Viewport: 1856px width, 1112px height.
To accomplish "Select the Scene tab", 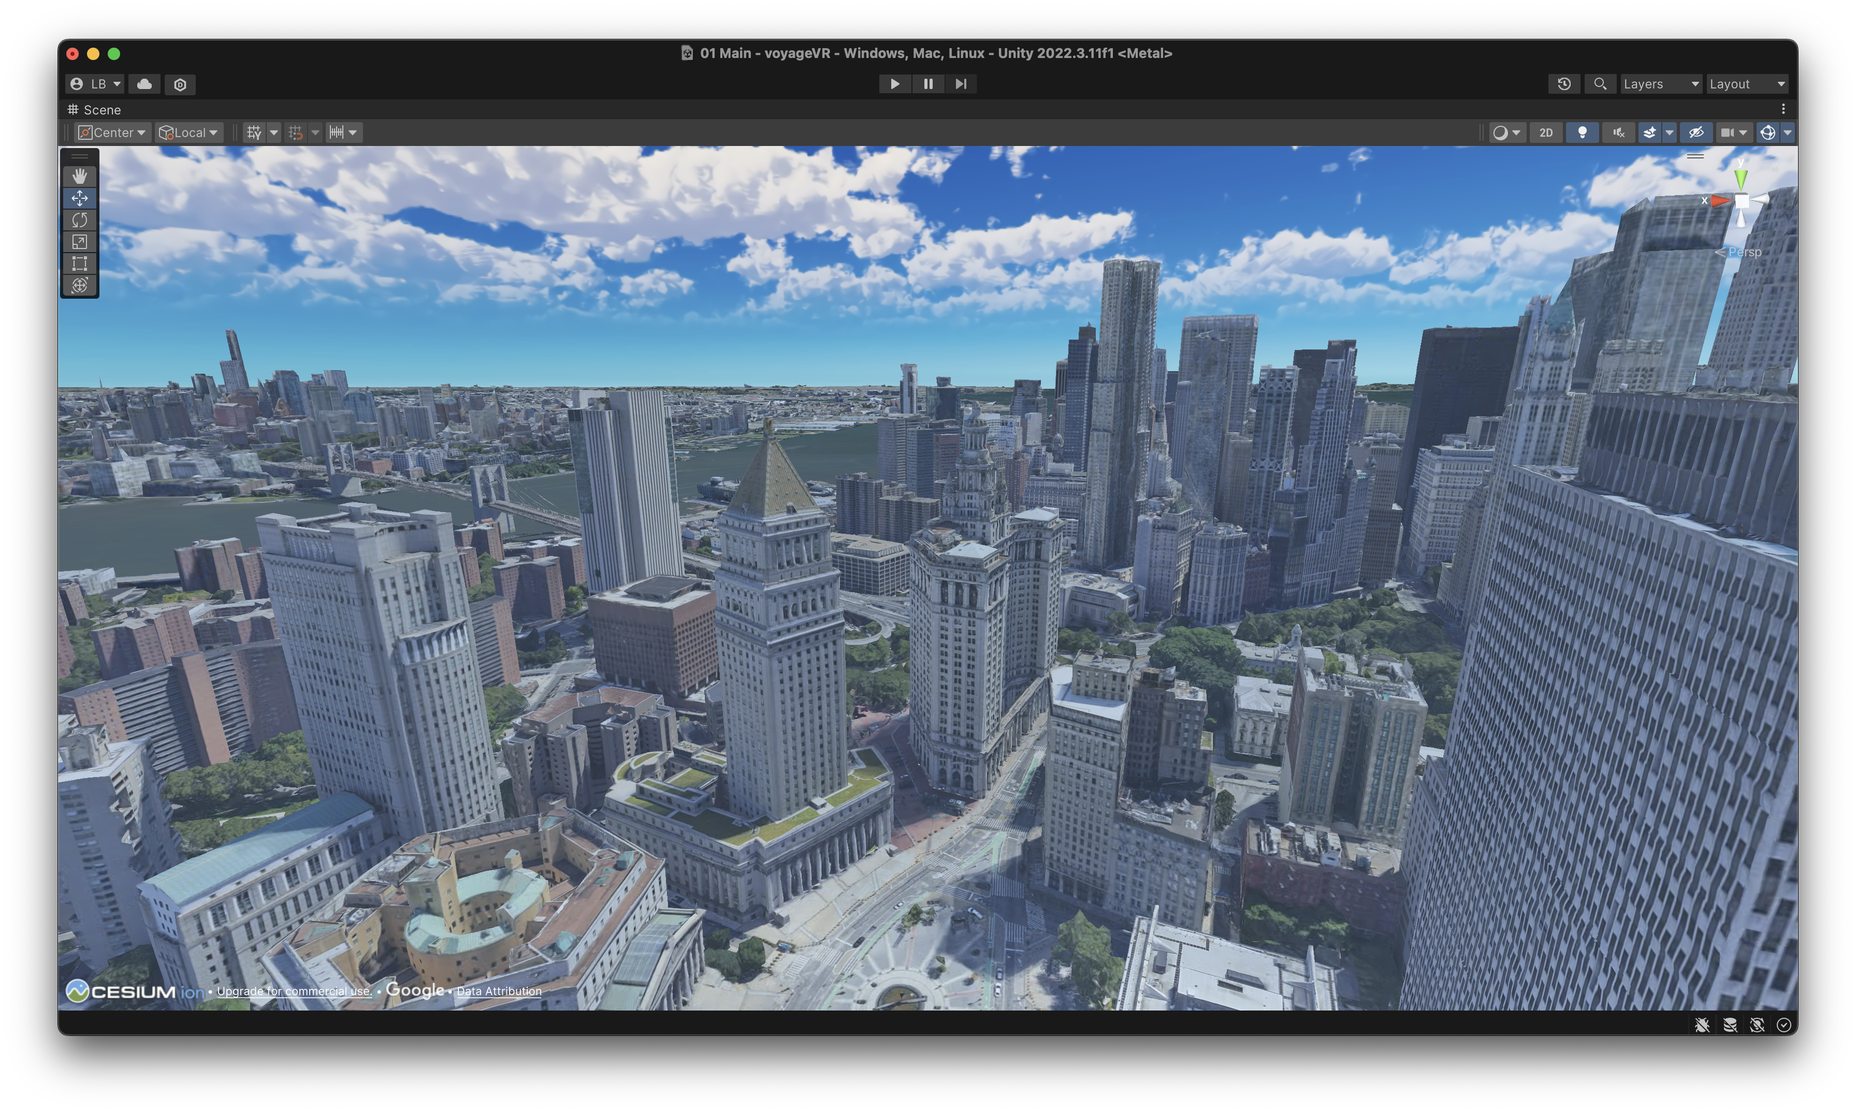I will click(x=94, y=109).
